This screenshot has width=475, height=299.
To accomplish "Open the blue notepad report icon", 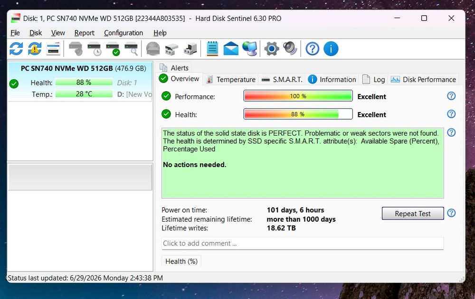I will 212,48.
